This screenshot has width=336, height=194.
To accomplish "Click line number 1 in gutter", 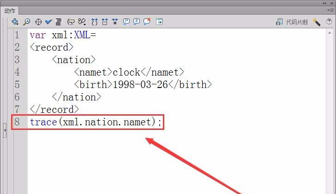I will click(17, 35).
